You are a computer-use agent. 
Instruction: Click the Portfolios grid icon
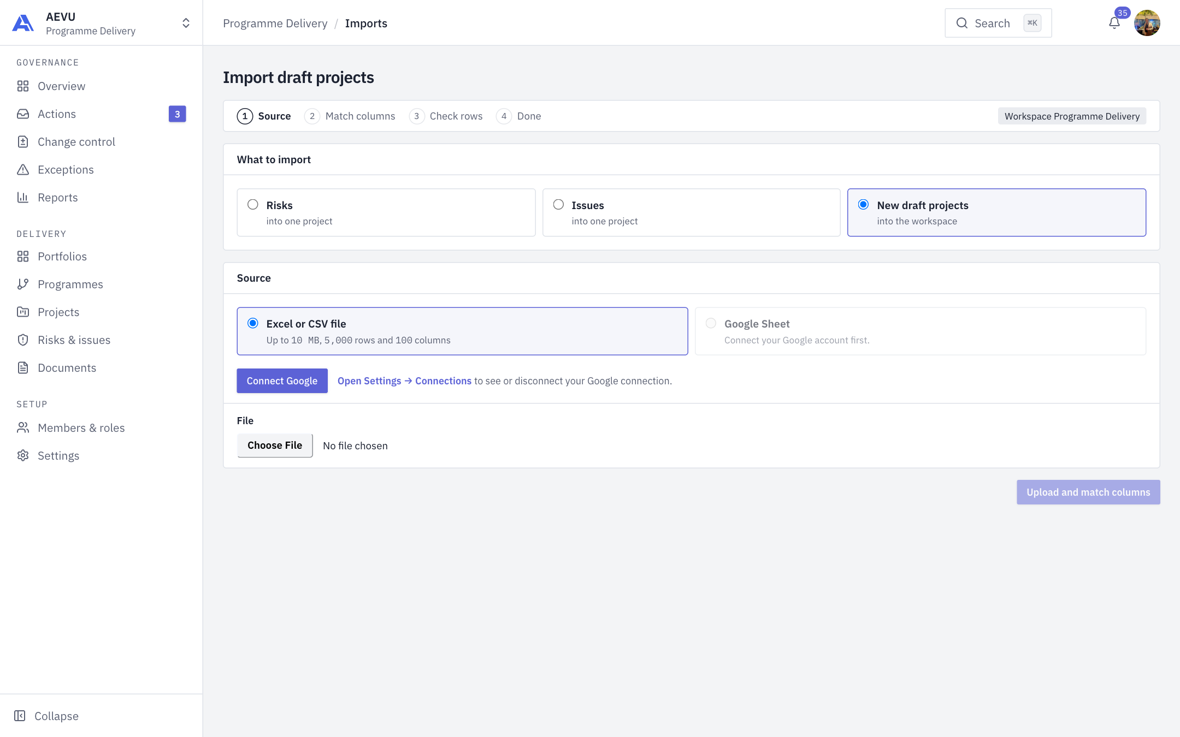click(23, 257)
